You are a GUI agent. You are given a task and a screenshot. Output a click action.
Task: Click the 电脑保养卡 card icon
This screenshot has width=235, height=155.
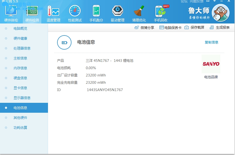click(161, 27)
